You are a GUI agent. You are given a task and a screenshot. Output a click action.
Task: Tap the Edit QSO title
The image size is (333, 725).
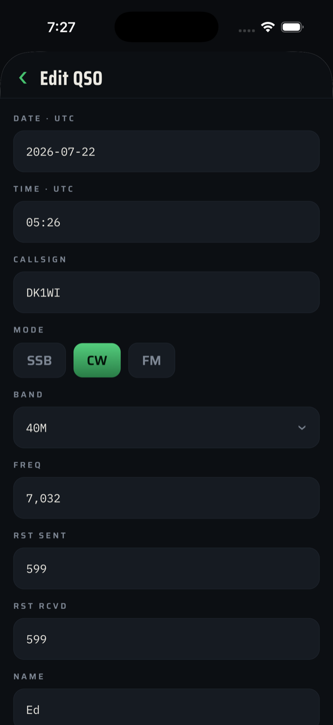[x=71, y=78]
